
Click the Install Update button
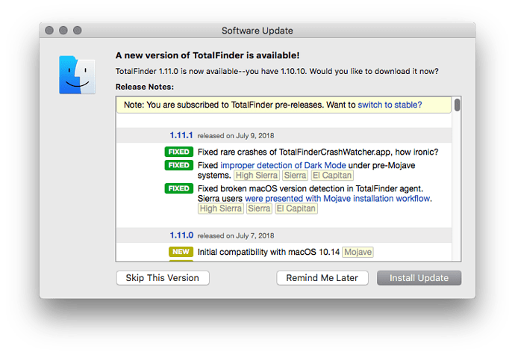click(419, 278)
